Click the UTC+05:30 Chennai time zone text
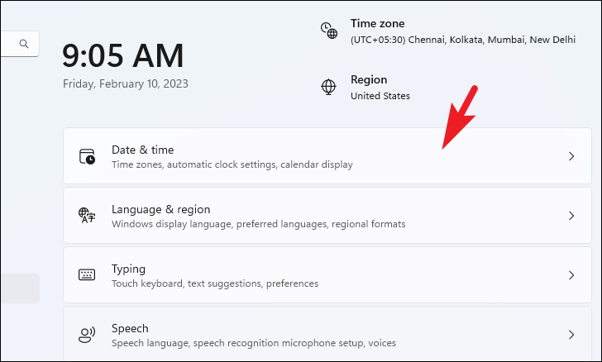Image resolution: width=602 pixels, height=362 pixels. tap(463, 40)
